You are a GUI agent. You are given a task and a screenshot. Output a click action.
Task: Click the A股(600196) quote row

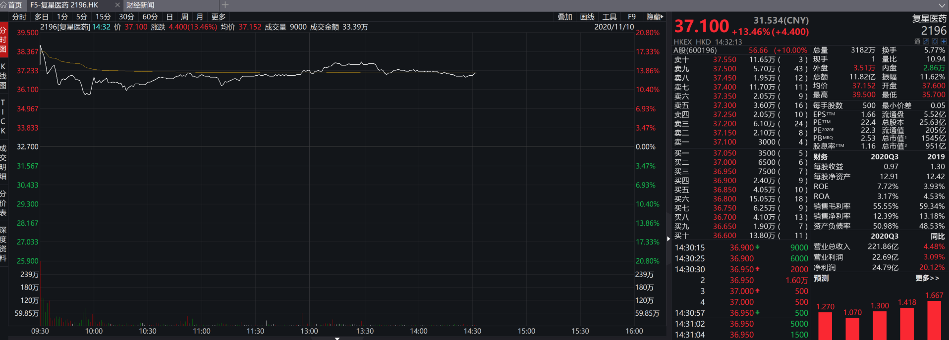741,50
